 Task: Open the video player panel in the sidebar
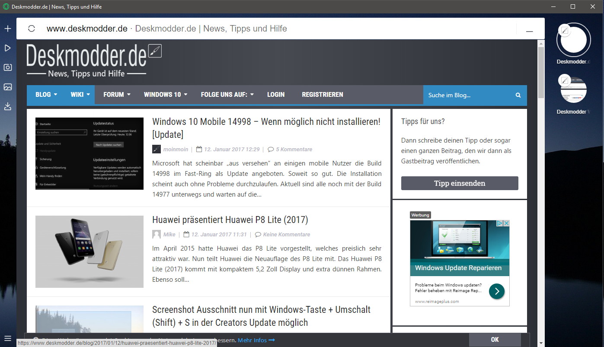coord(7,48)
